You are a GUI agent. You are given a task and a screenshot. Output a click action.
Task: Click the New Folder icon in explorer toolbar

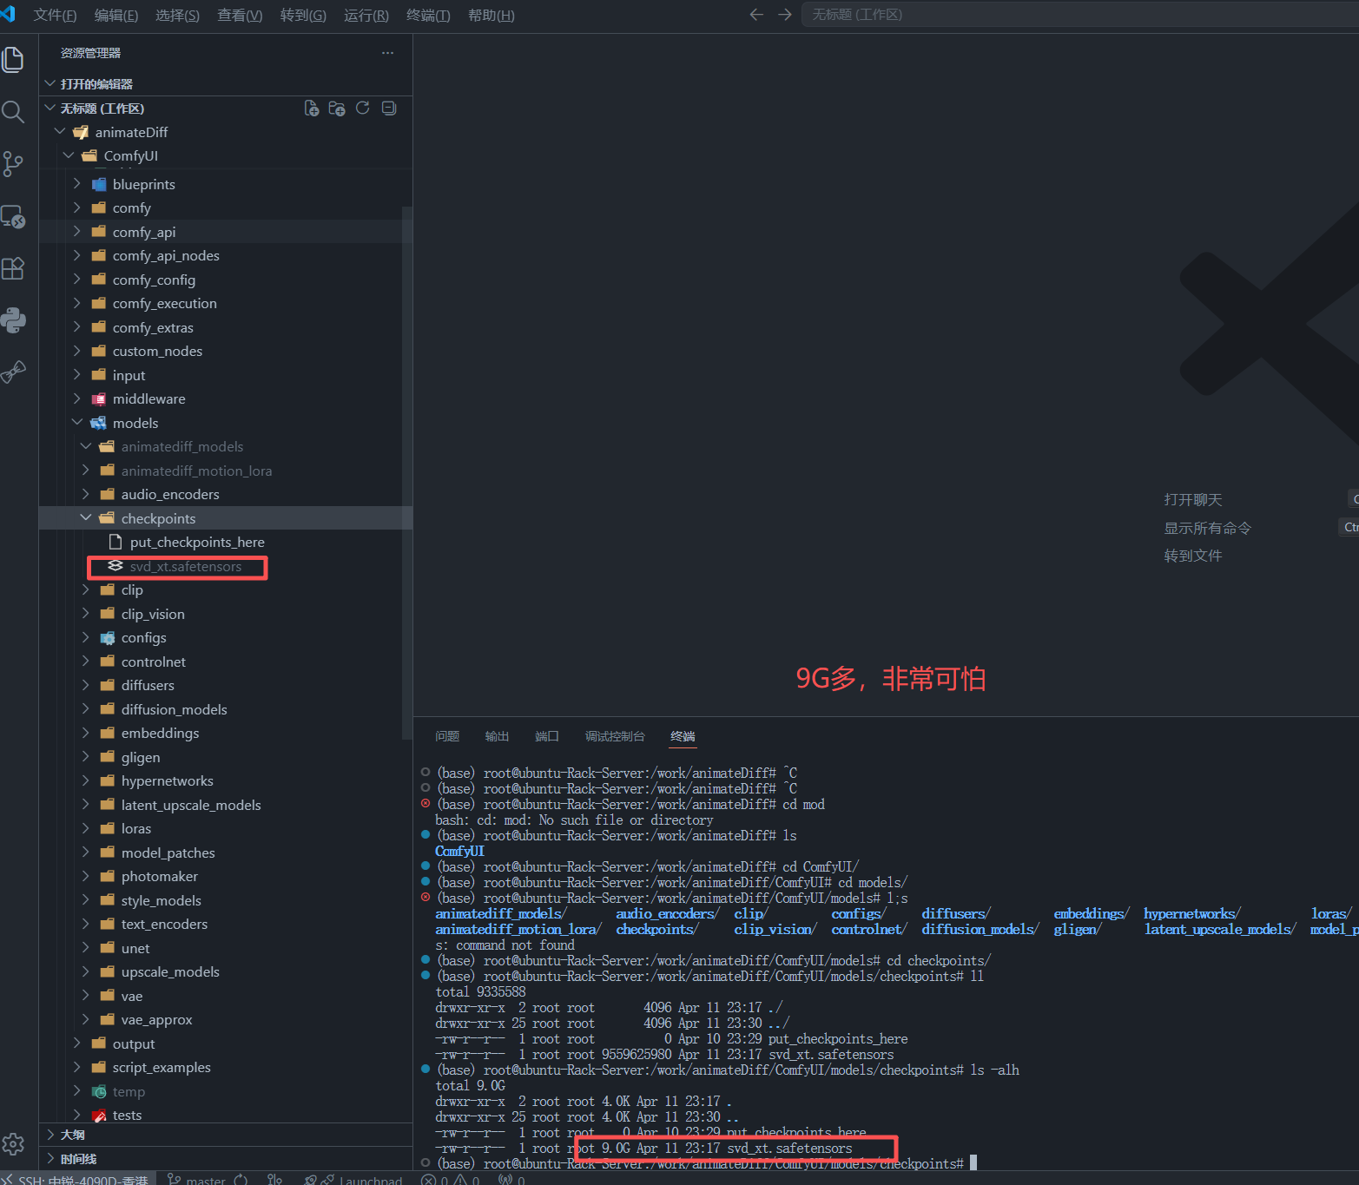[x=337, y=109]
